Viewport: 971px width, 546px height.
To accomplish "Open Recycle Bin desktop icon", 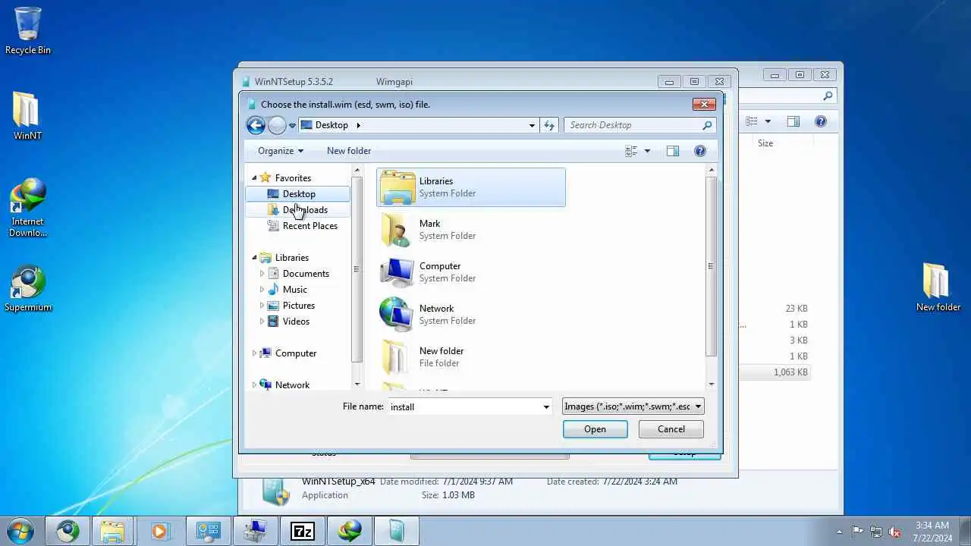I will coord(28,31).
